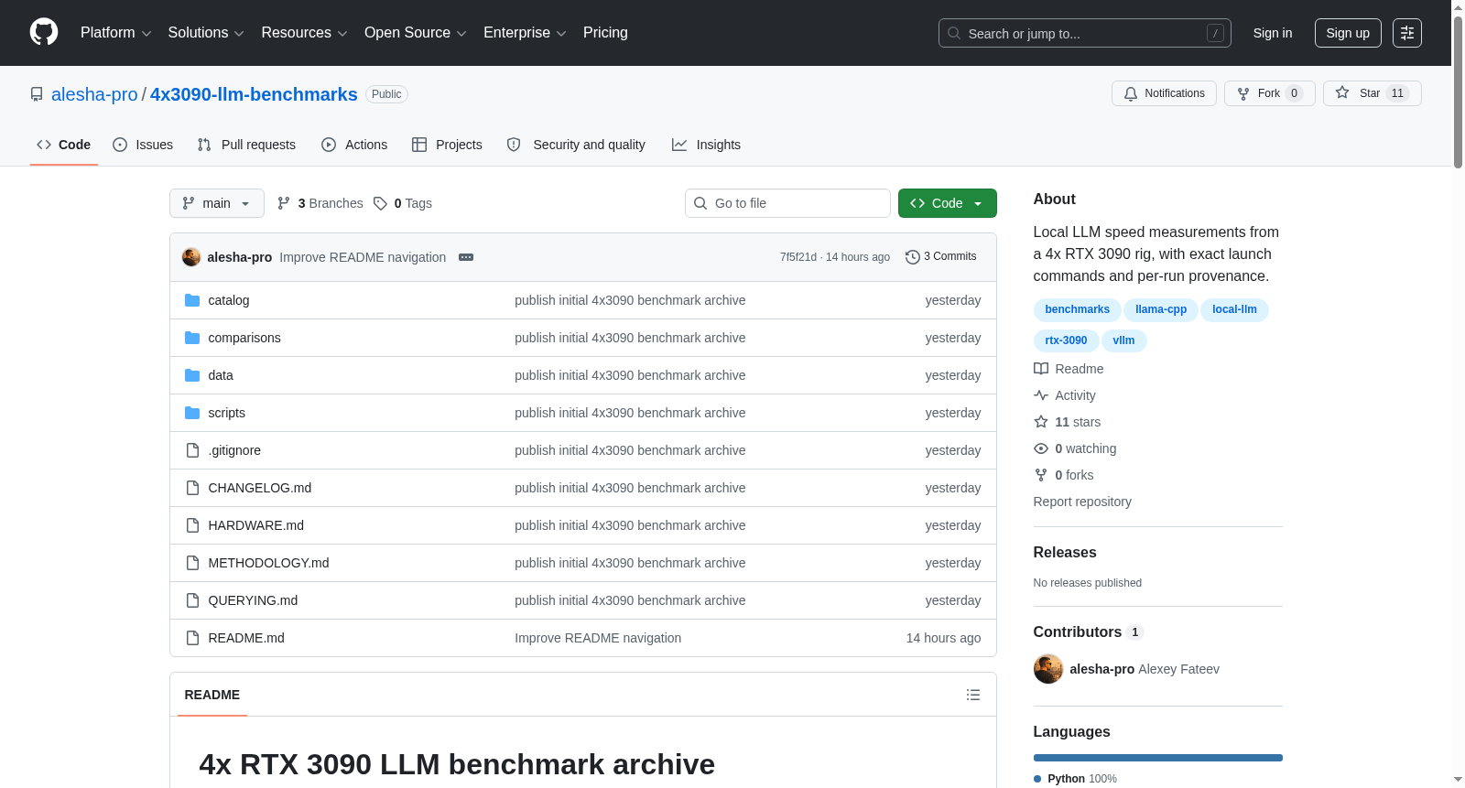Click the catalog folder icon
1465x788 pixels.
[192, 300]
